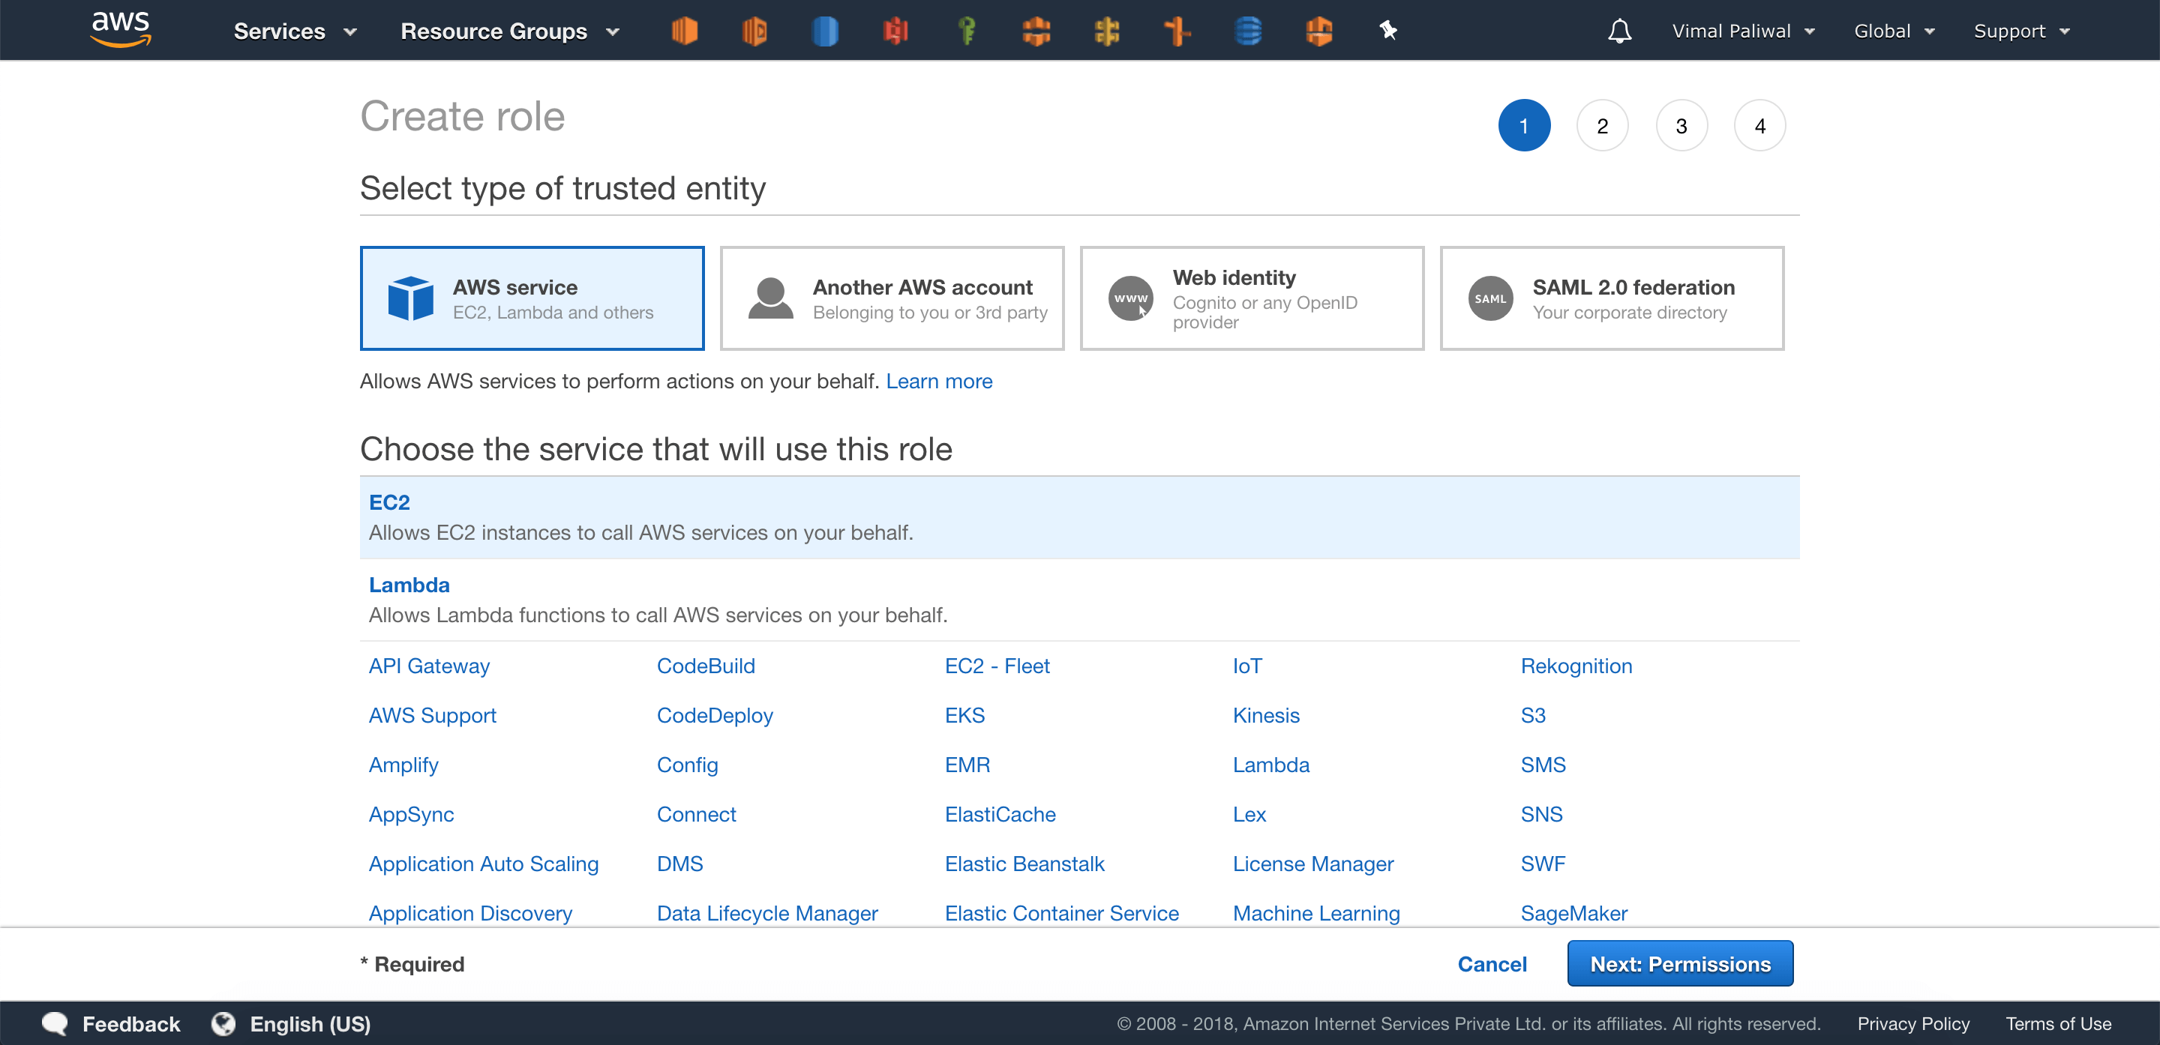Image resolution: width=2160 pixels, height=1045 pixels.
Task: Select the Lex service
Action: click(x=1249, y=813)
